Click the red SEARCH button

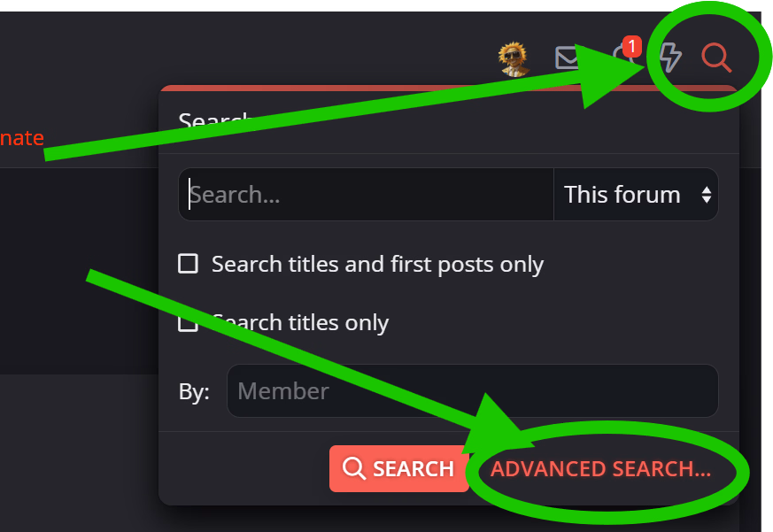coord(398,468)
